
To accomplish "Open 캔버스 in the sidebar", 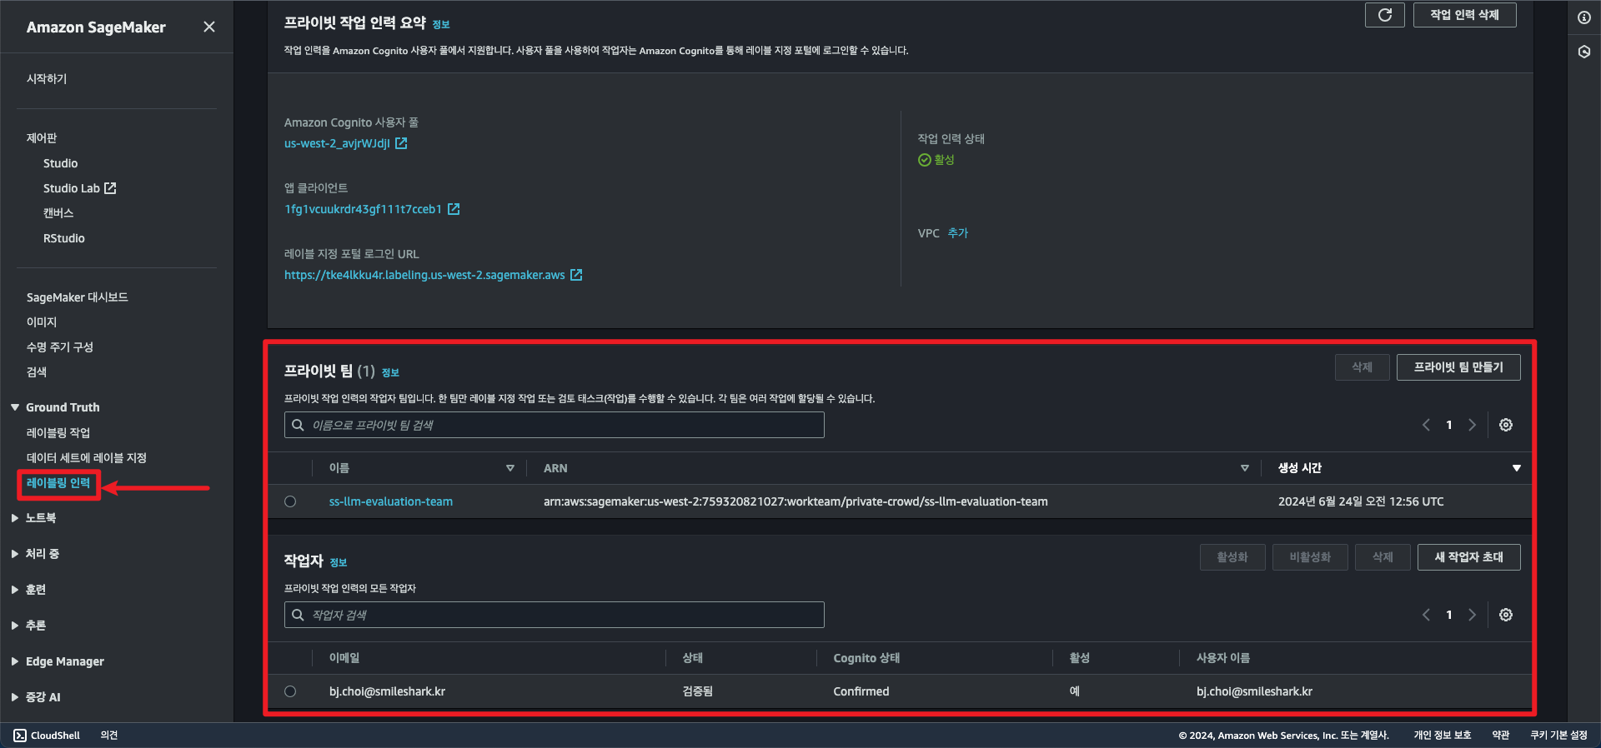I will pyautogui.click(x=58, y=213).
